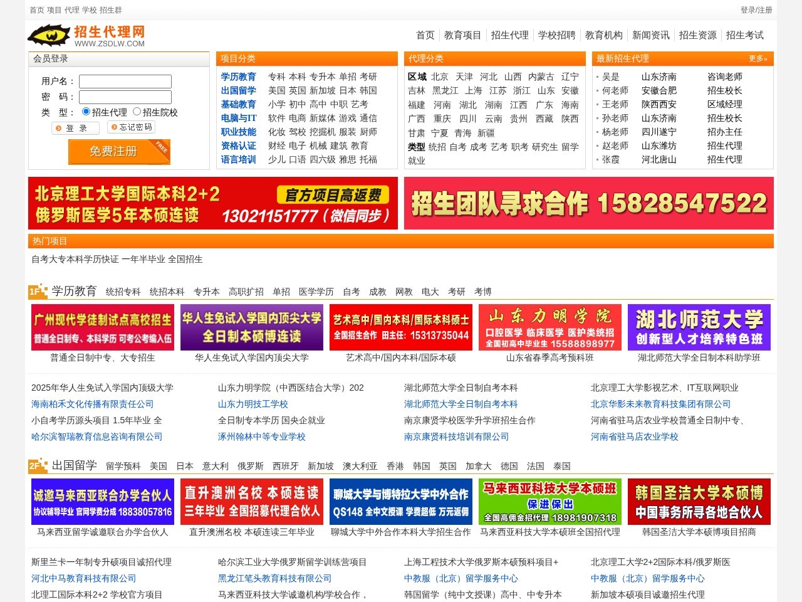Select the 俄罗斯 tab under 出国留学
Viewport: 802px width, 602px height.
coord(247,466)
